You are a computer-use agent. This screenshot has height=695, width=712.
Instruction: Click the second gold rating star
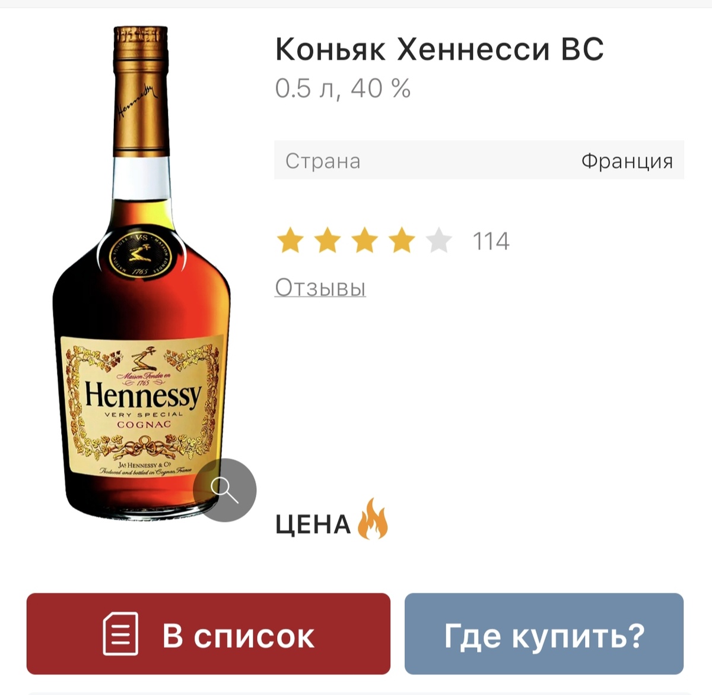tap(328, 241)
